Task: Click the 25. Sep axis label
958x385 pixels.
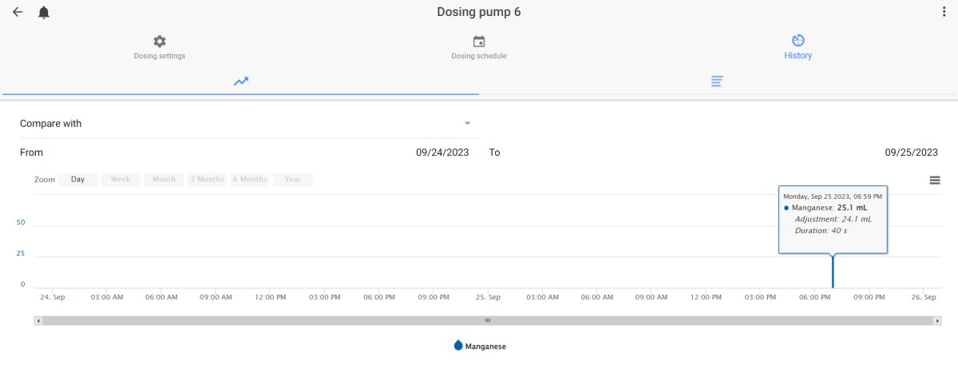Action: pos(488,297)
